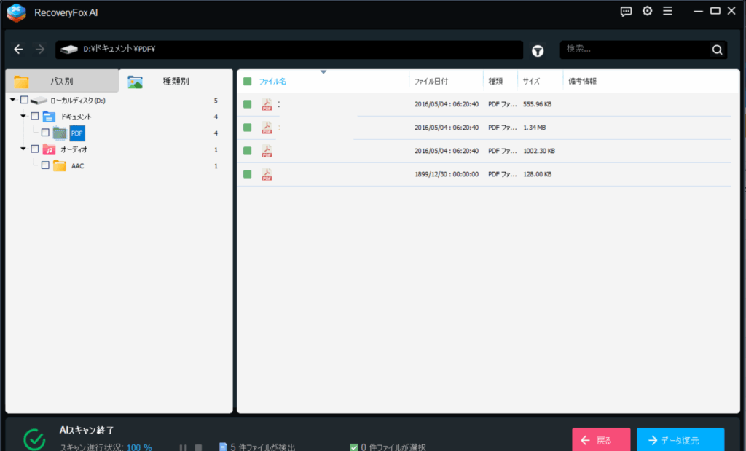746x451 pixels.
Task: Collapse the ドキュメント folder node
Action: (23, 117)
